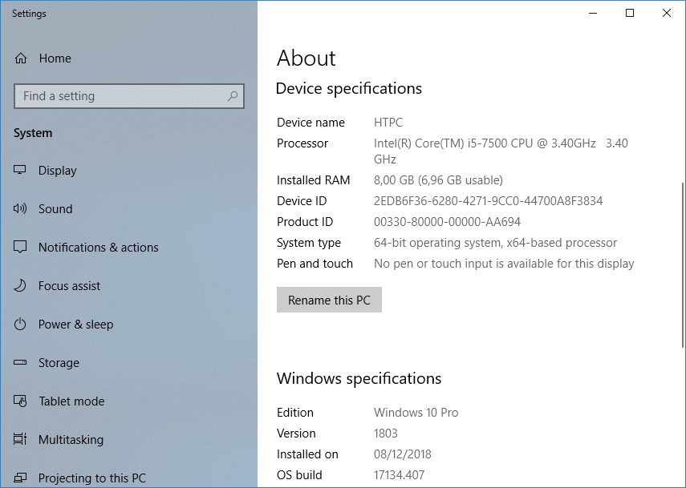The image size is (686, 488).
Task: Click the Product ID label
Action: (305, 222)
